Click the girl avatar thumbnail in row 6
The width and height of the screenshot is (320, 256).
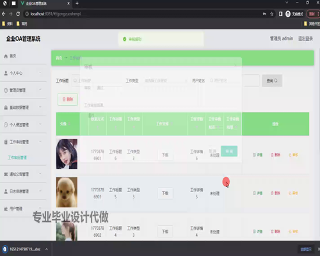67,154
